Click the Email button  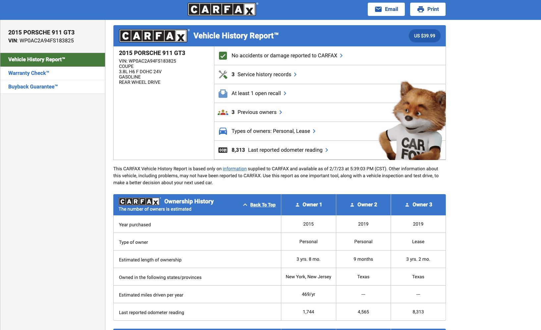click(386, 9)
